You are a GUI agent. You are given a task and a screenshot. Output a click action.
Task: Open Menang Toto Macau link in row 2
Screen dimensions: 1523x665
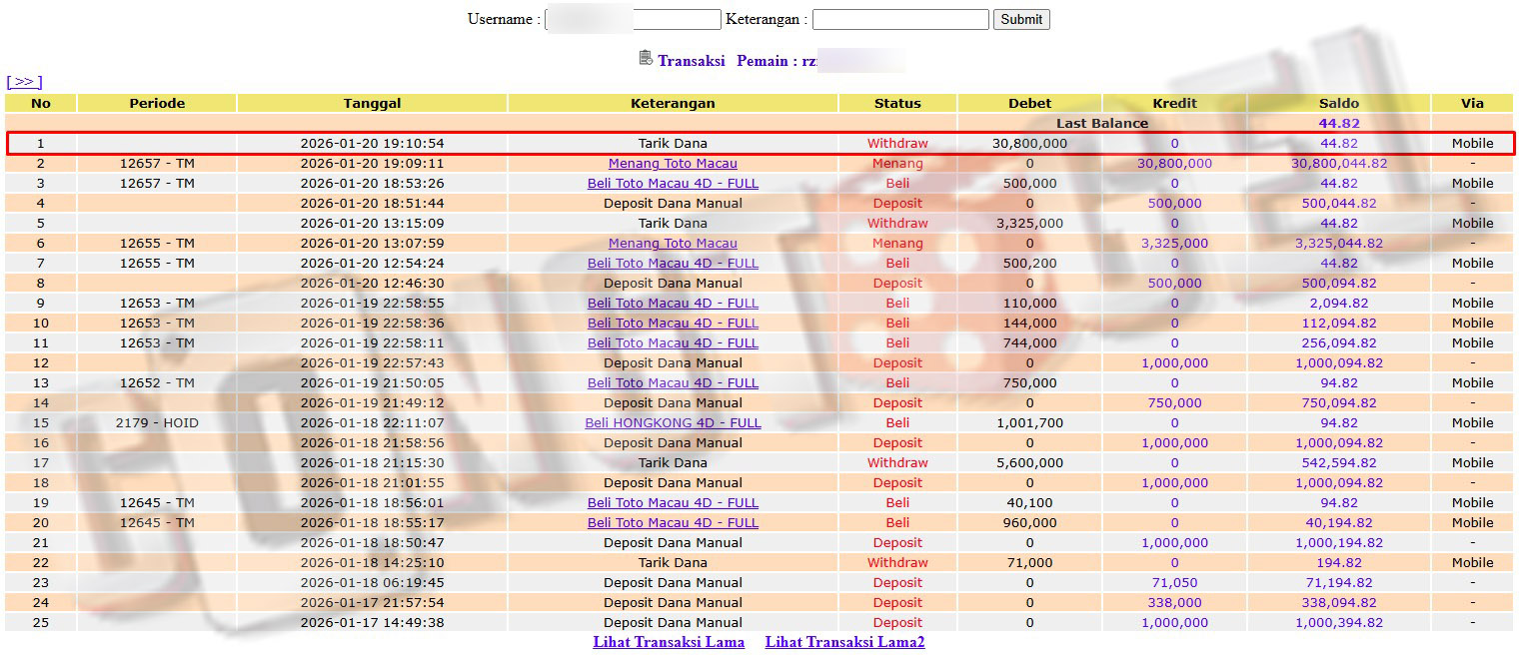click(x=673, y=164)
